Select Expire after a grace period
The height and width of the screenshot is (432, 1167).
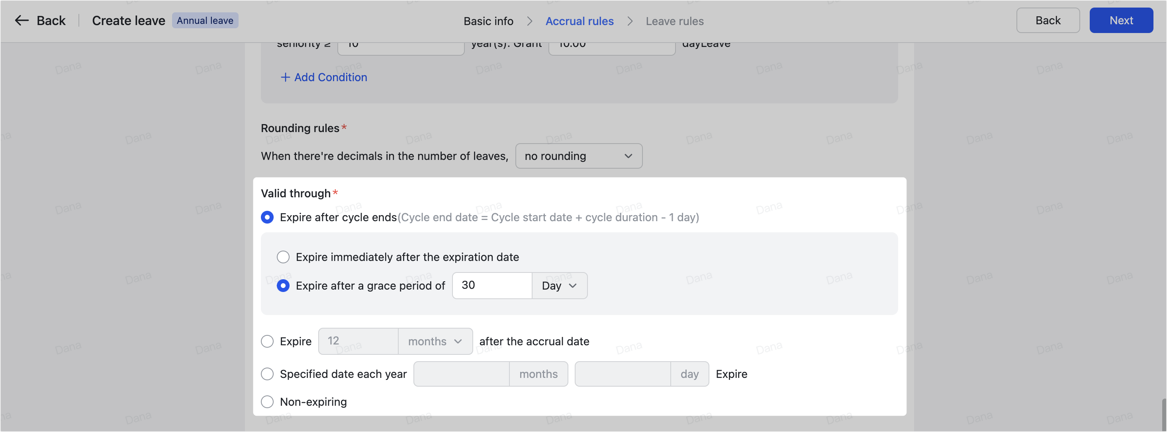point(283,286)
